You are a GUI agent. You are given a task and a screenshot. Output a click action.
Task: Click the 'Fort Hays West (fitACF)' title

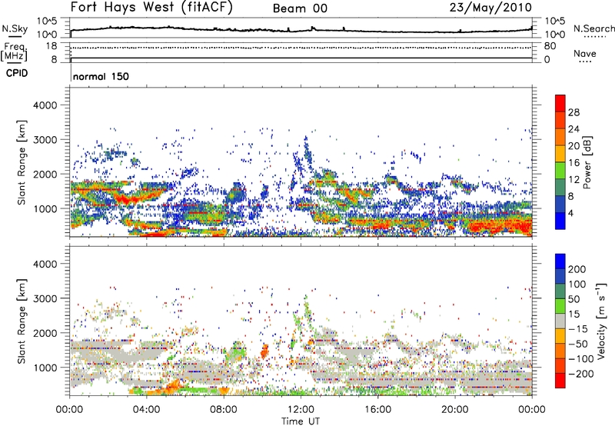point(151,8)
